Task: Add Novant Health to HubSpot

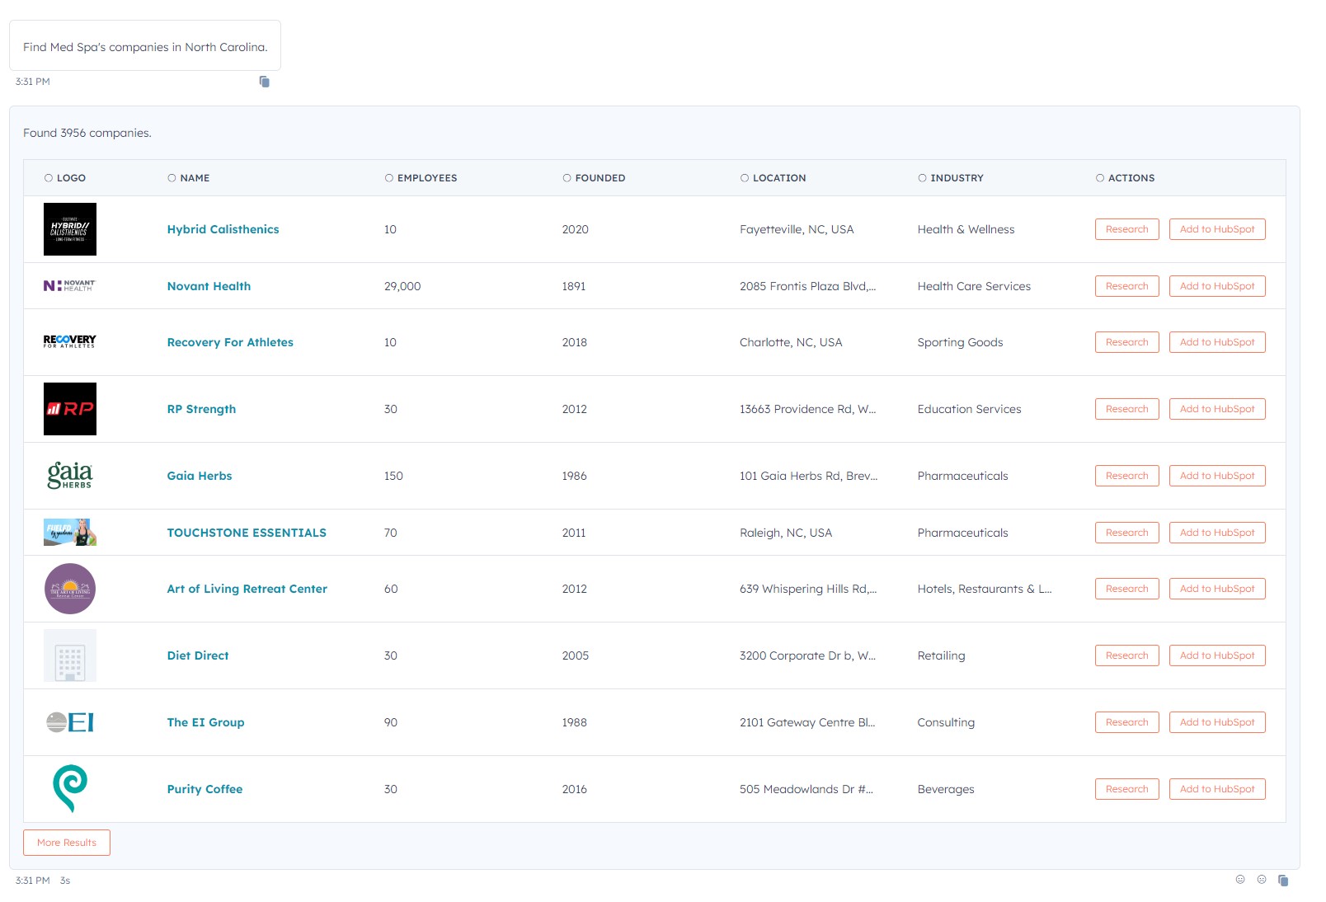Action: [1217, 286]
